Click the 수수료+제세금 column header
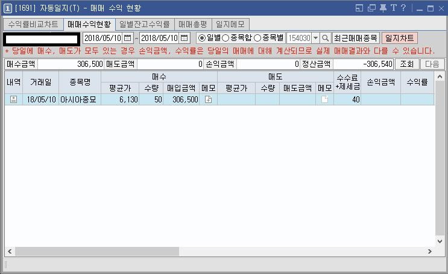 tap(347, 82)
